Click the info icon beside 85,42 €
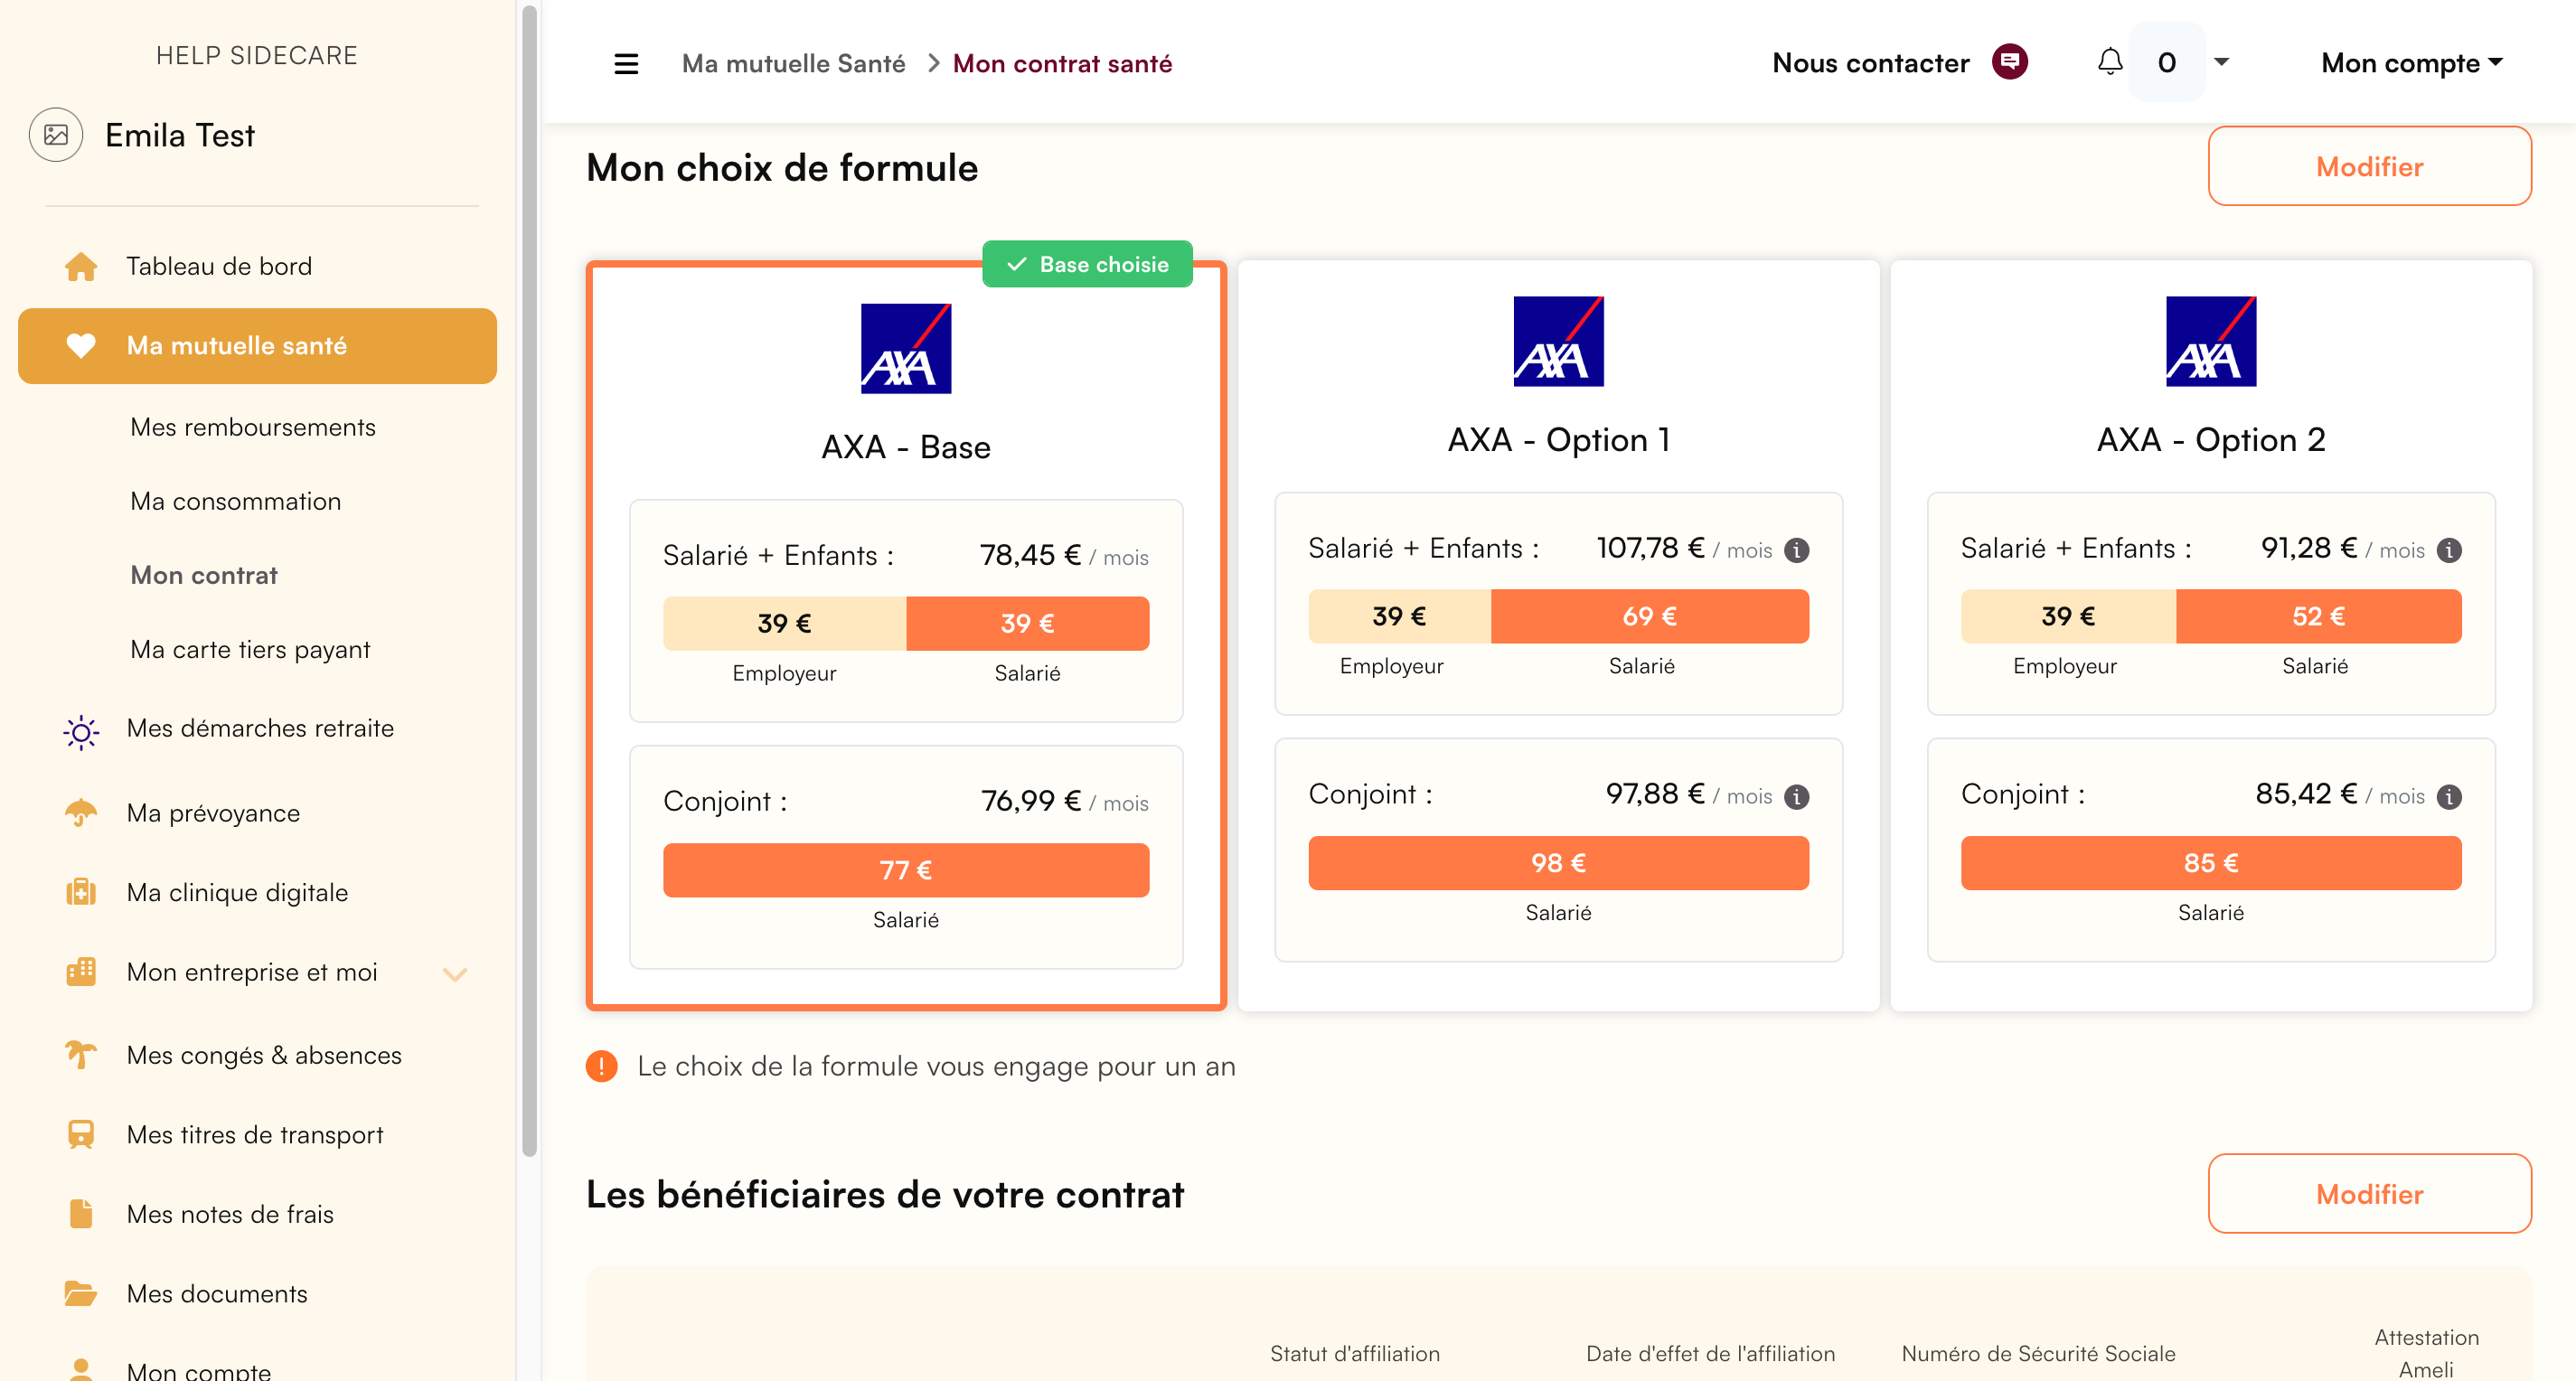 tap(2449, 796)
